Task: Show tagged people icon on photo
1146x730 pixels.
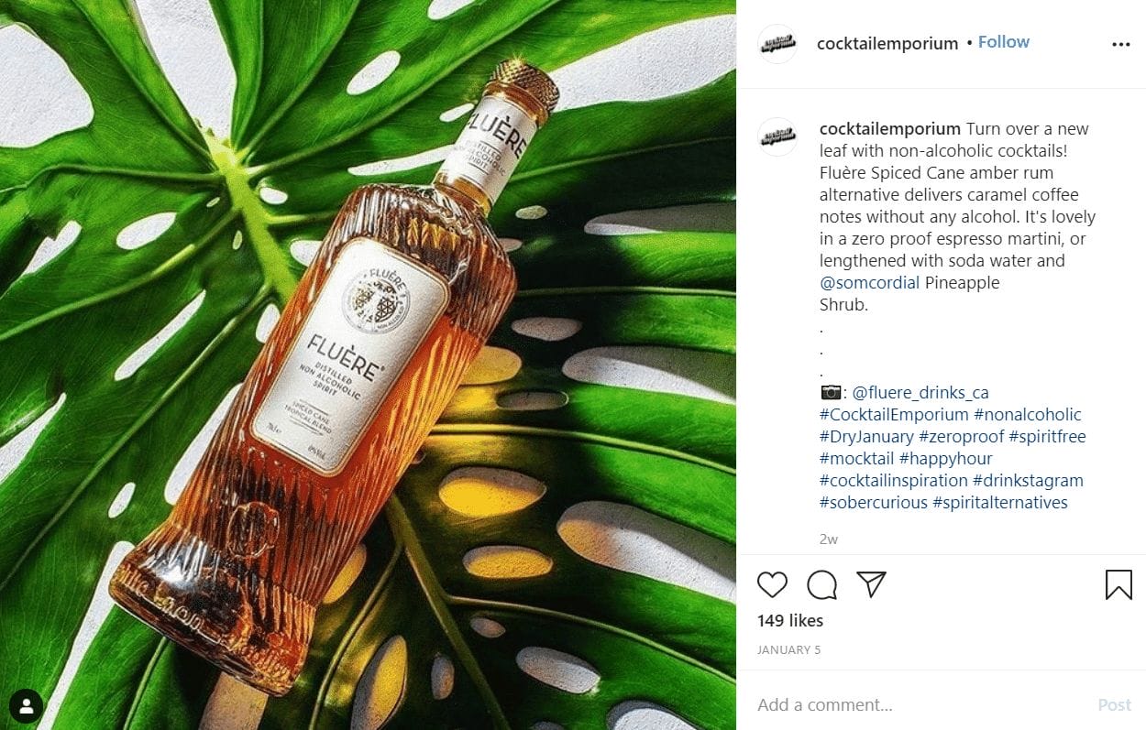Action: 27,705
